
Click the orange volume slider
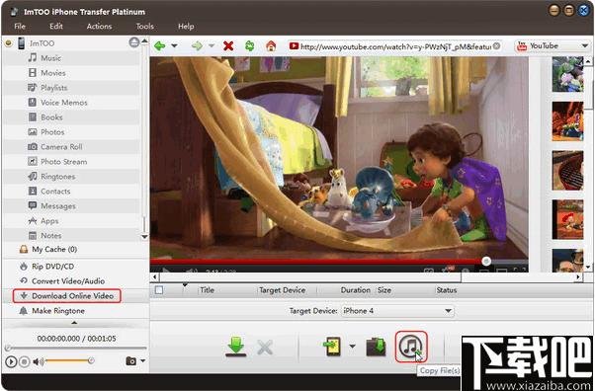[68, 361]
